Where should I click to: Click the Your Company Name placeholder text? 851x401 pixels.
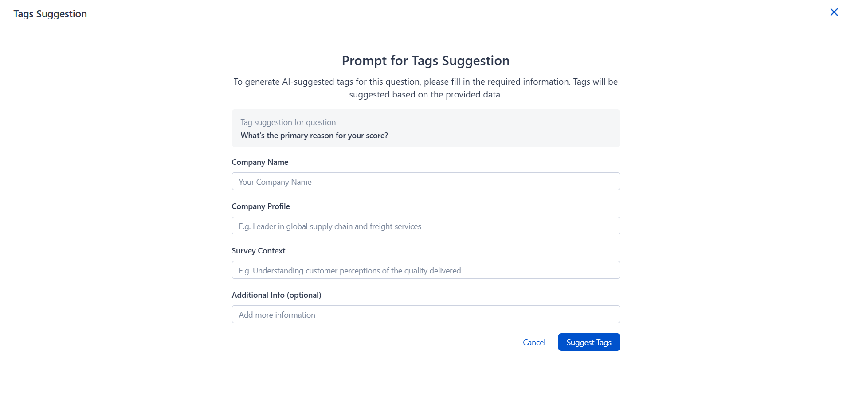coord(275,182)
